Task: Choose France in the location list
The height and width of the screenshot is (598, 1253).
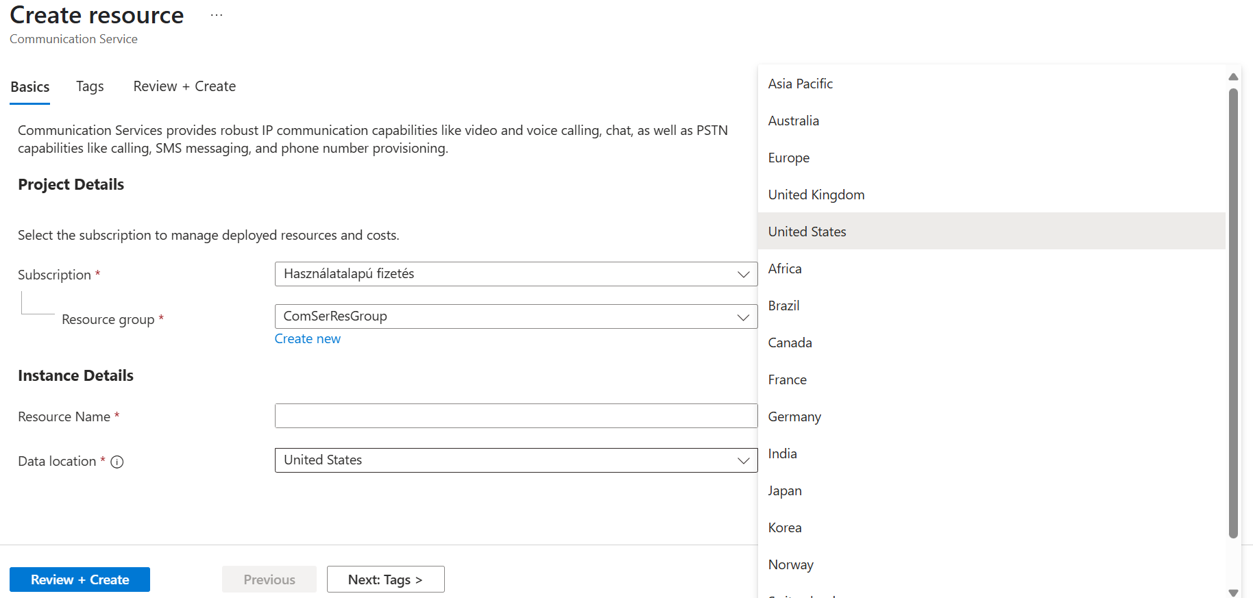Action: click(x=992, y=379)
